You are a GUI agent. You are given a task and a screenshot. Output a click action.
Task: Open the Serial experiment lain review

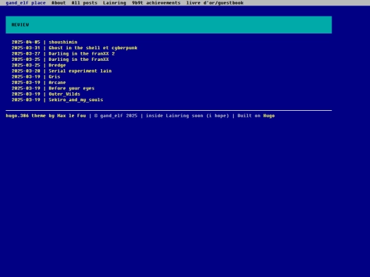(x=80, y=71)
